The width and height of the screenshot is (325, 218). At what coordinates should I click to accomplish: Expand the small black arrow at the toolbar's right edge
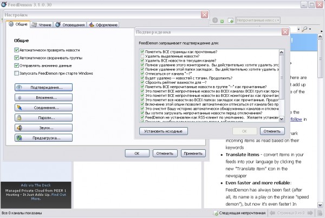pyautogui.click(x=322, y=31)
